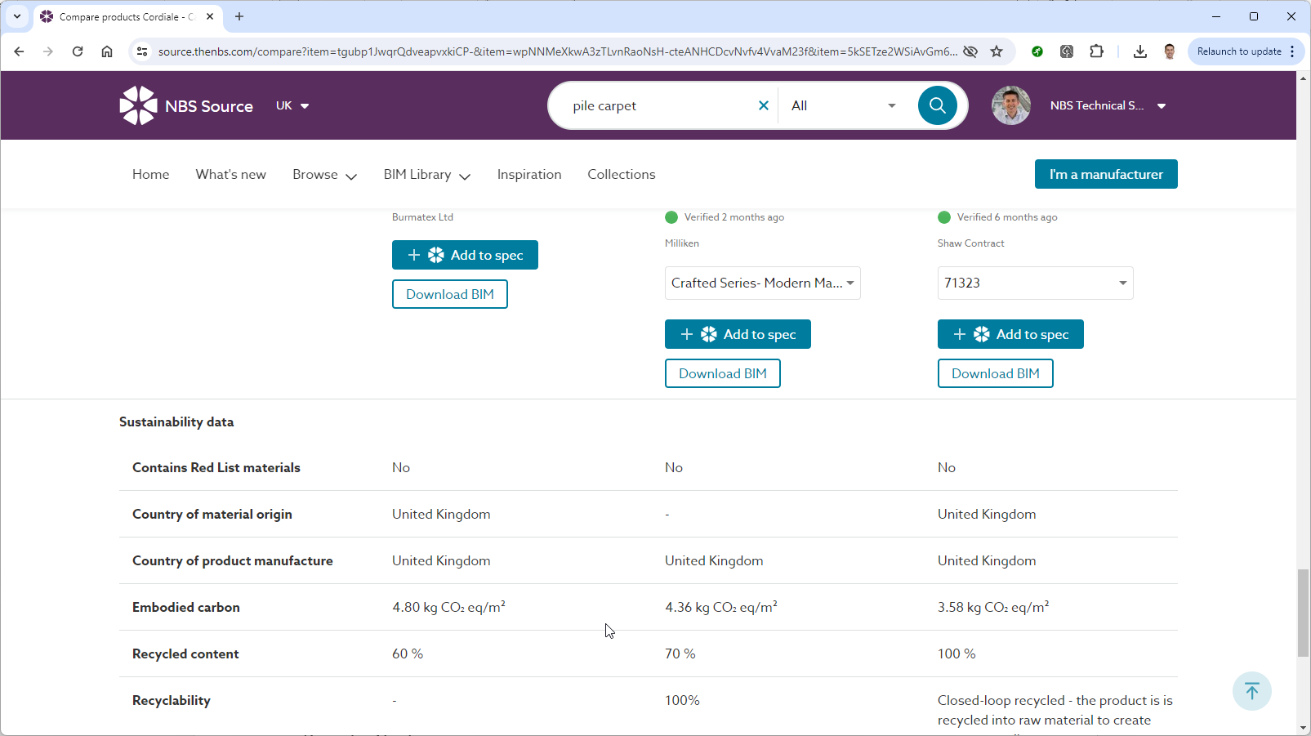Open the Collections page
Viewport: 1311px width, 736px height.
pyautogui.click(x=622, y=175)
